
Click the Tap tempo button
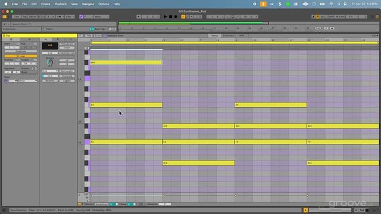tap(24, 17)
